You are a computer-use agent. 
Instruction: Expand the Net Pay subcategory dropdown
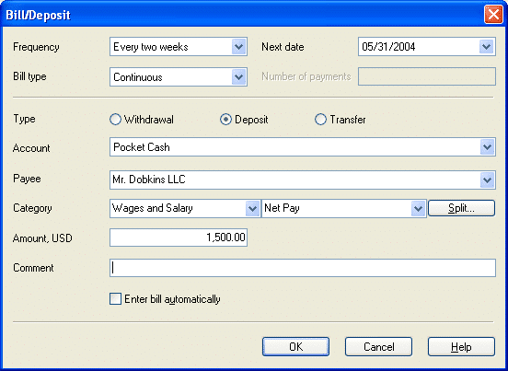click(x=418, y=208)
